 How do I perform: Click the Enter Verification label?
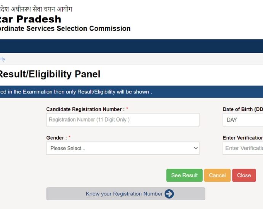243,138
